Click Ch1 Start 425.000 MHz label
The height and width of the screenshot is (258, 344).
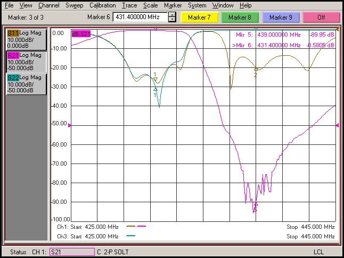88,227
